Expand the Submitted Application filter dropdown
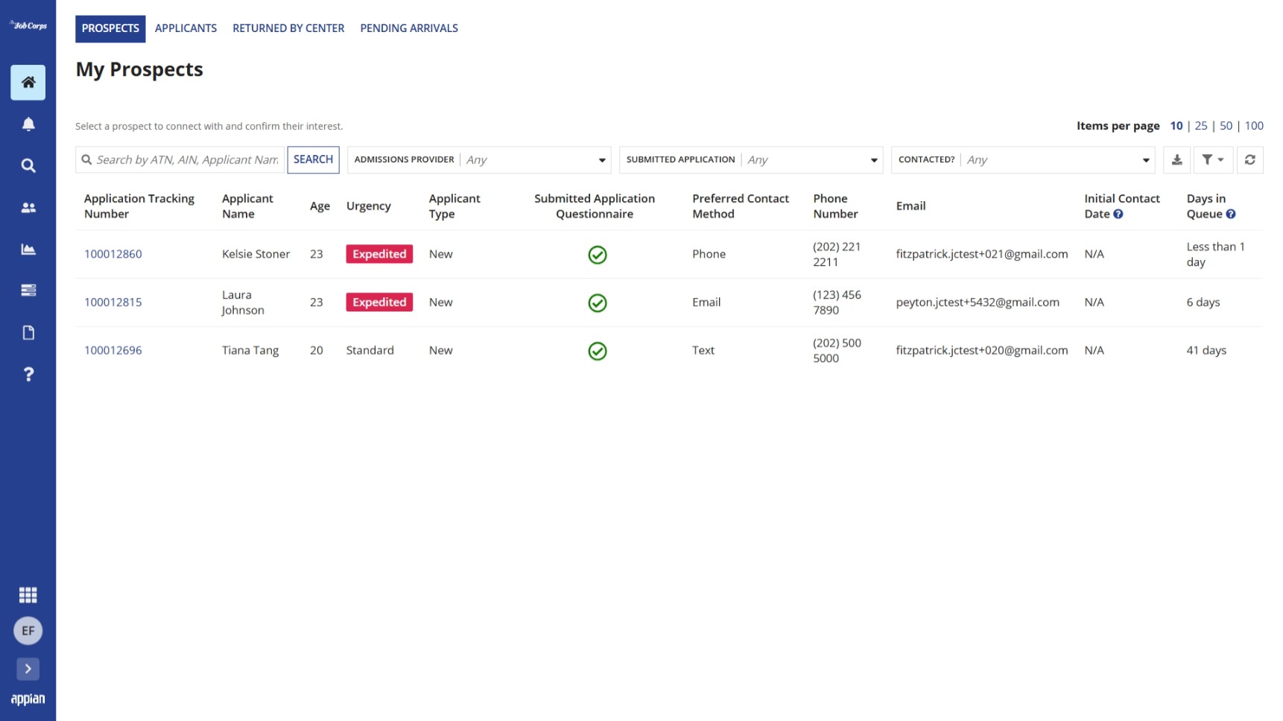The image size is (1283, 721). 751,160
